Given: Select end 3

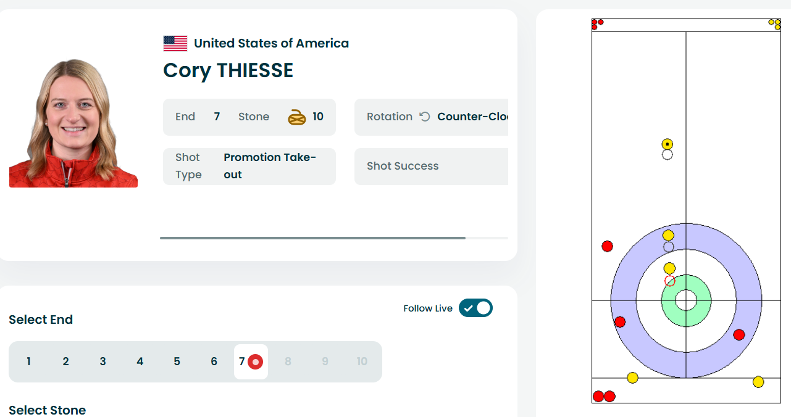Looking at the screenshot, I should click(103, 361).
